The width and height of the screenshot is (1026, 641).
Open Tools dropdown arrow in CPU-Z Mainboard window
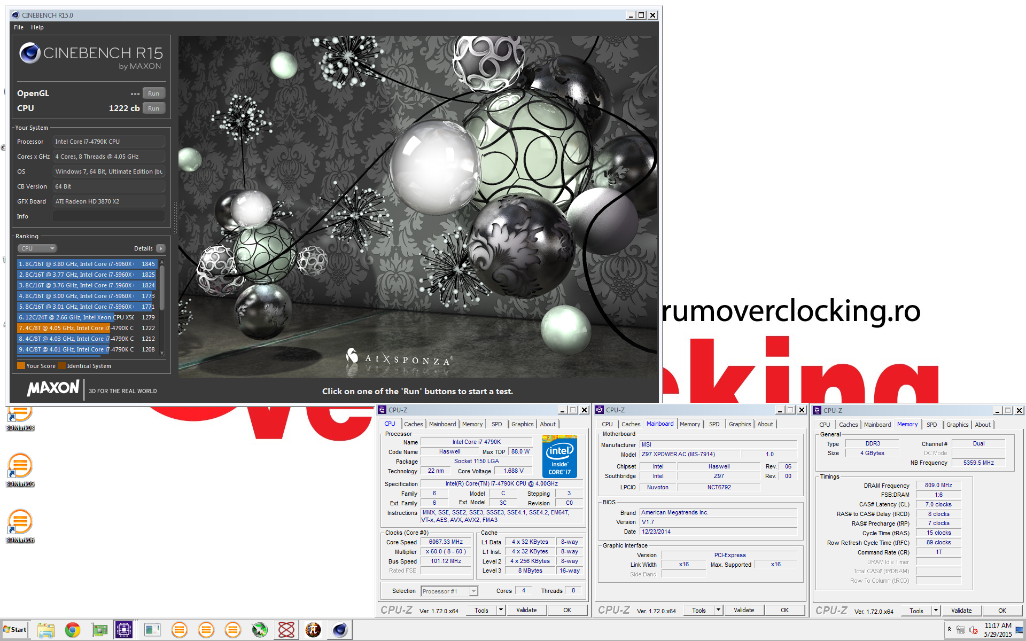click(x=718, y=610)
